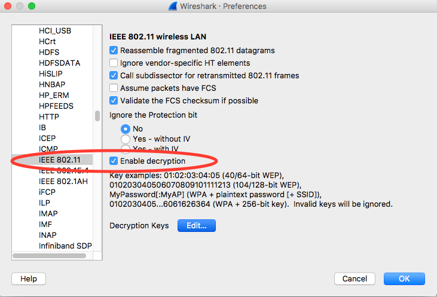This screenshot has width=437, height=297.
Task: Choose Yes - with IV option
Action: click(x=126, y=149)
